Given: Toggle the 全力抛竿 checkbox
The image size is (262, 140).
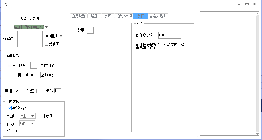Looking at the screenshot, I should coord(9,66).
